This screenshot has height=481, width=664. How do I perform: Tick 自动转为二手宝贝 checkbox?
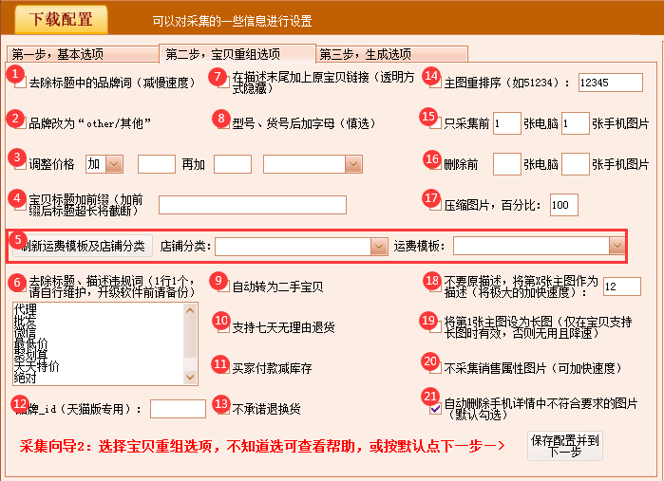tap(224, 287)
